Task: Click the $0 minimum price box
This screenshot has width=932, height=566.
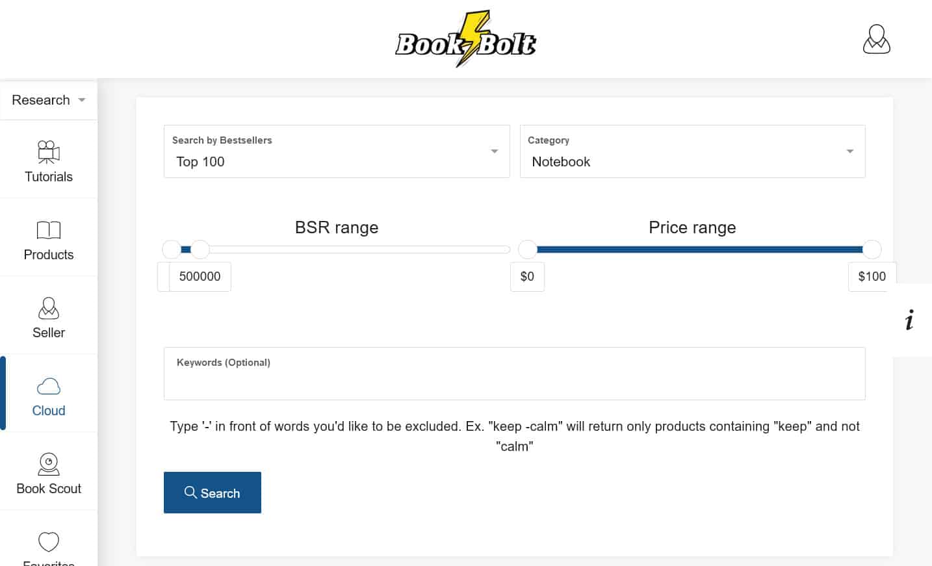Action: 527,277
